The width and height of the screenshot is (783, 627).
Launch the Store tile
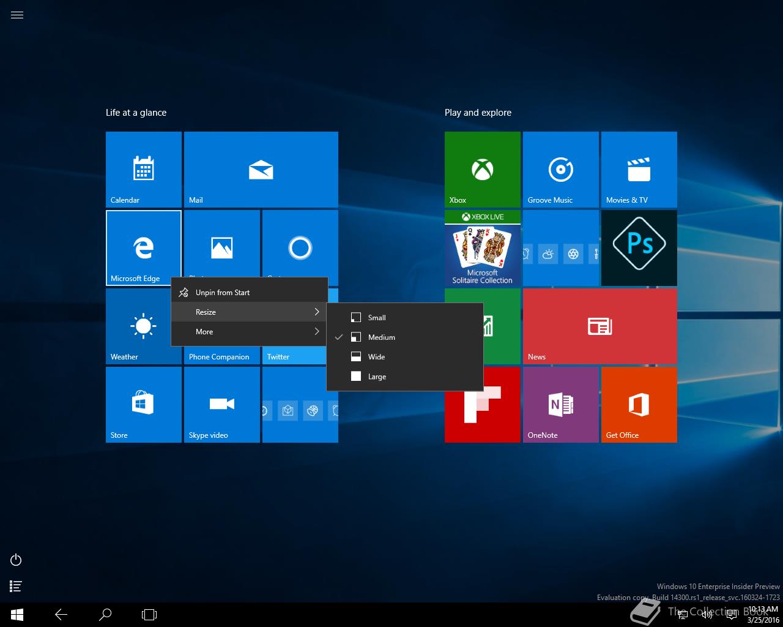coord(144,405)
